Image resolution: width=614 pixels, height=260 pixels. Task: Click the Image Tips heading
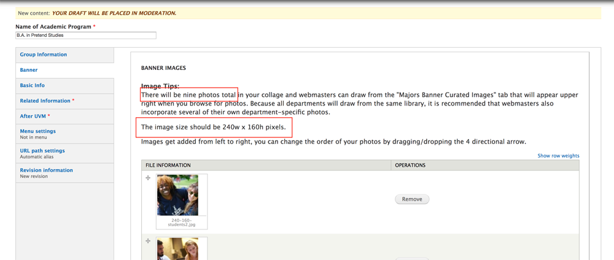pyautogui.click(x=160, y=86)
